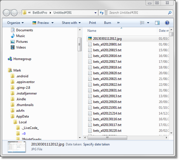Toggle the preview pane icon

[x=157, y=23]
